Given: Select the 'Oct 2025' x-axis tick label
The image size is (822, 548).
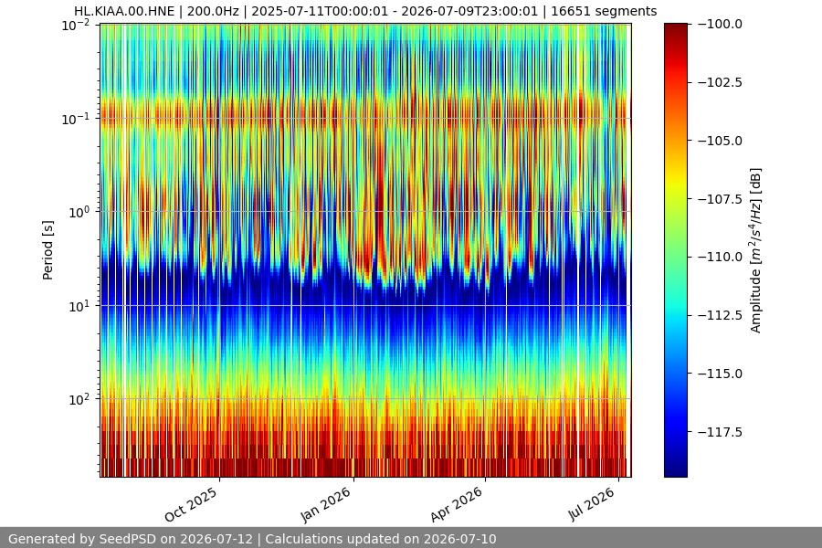Looking at the screenshot, I should [192, 504].
